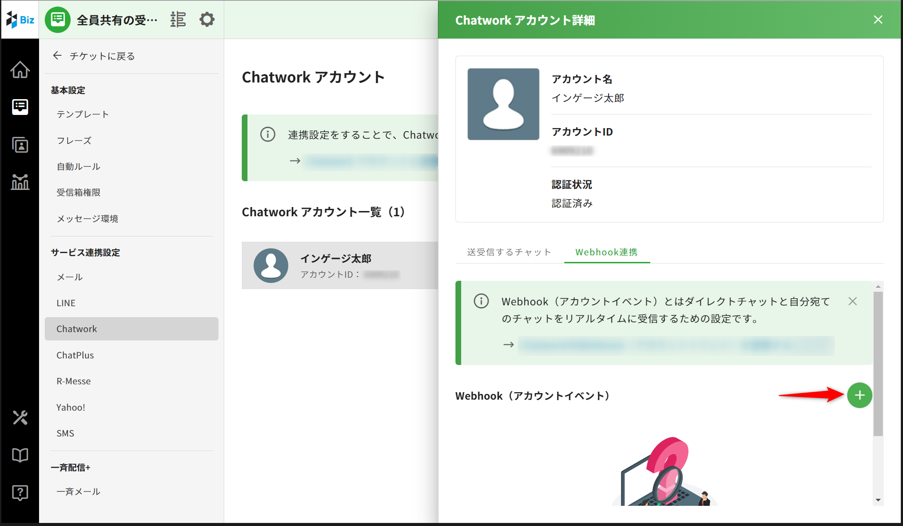Go to Home in left rail
Image resolution: width=903 pixels, height=526 pixels.
coord(20,69)
